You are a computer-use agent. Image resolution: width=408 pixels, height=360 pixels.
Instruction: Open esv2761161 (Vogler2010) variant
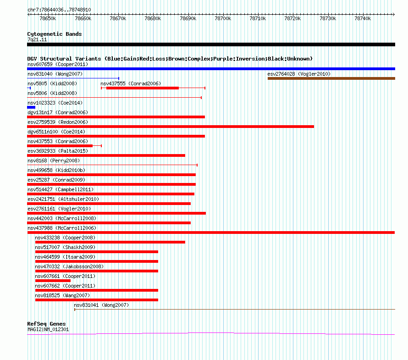coord(59,209)
